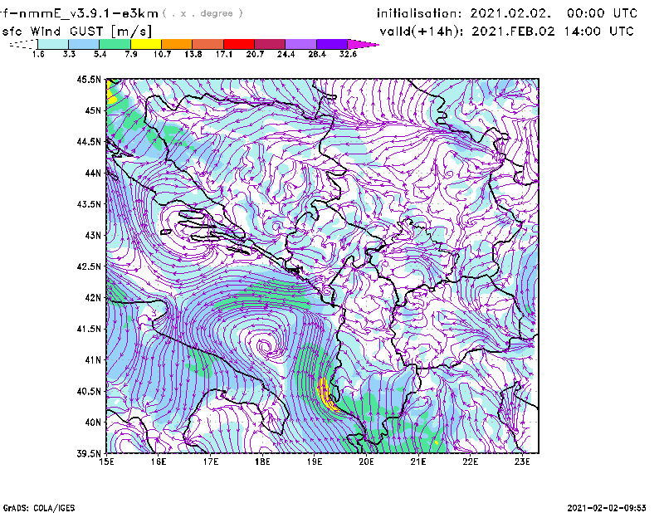664x513 pixels.
Task: Click the 42.5N latitude label
Action: 89,266
